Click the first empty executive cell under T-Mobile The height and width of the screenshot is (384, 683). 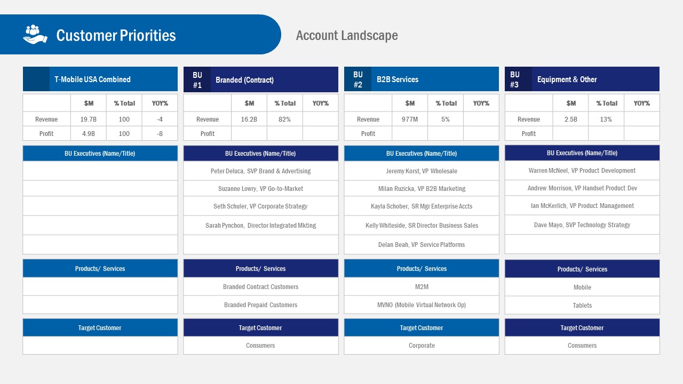pos(100,171)
